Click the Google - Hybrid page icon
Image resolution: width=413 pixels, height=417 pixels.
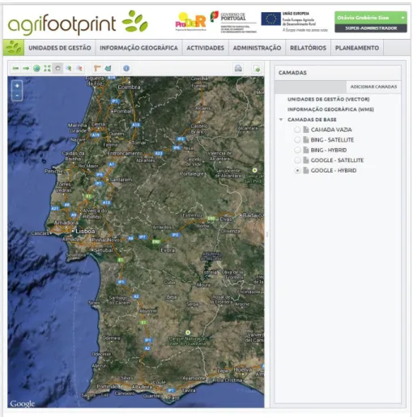306,171
